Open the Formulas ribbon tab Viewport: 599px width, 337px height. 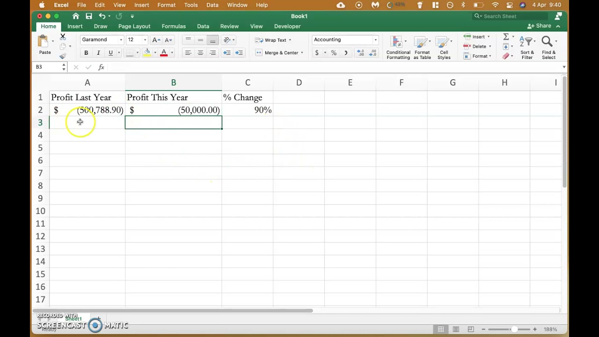(174, 27)
